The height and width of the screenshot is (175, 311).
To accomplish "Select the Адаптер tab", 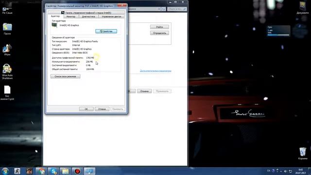I will point(55,16).
